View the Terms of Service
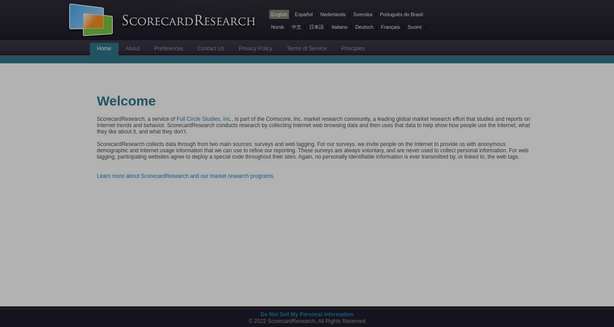This screenshot has height=327, width=614. [307, 49]
